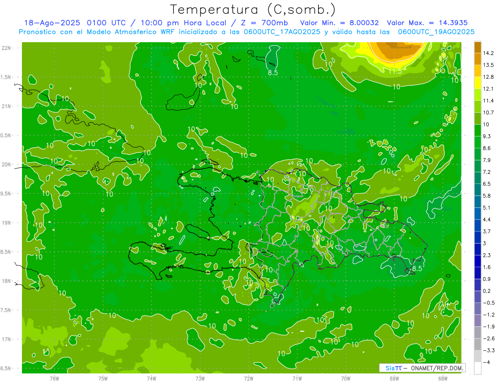Click the '2.3' colorbar value
The width and height of the screenshot is (497, 384).
[487, 255]
